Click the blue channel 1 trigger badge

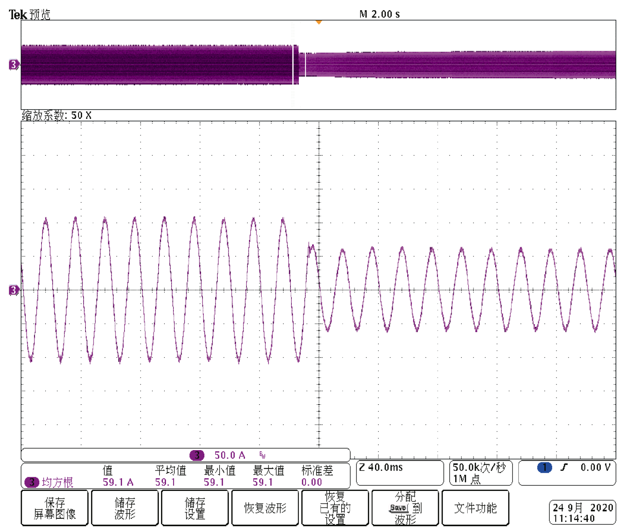pyautogui.click(x=544, y=467)
